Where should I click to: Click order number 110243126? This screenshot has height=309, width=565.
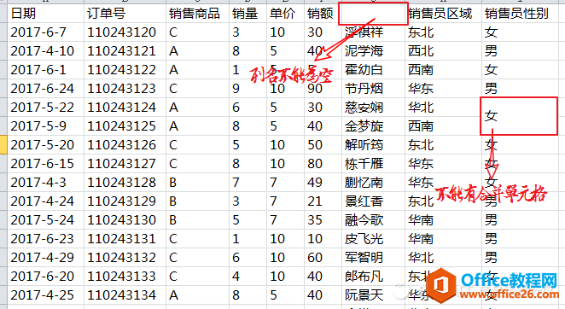click(125, 145)
